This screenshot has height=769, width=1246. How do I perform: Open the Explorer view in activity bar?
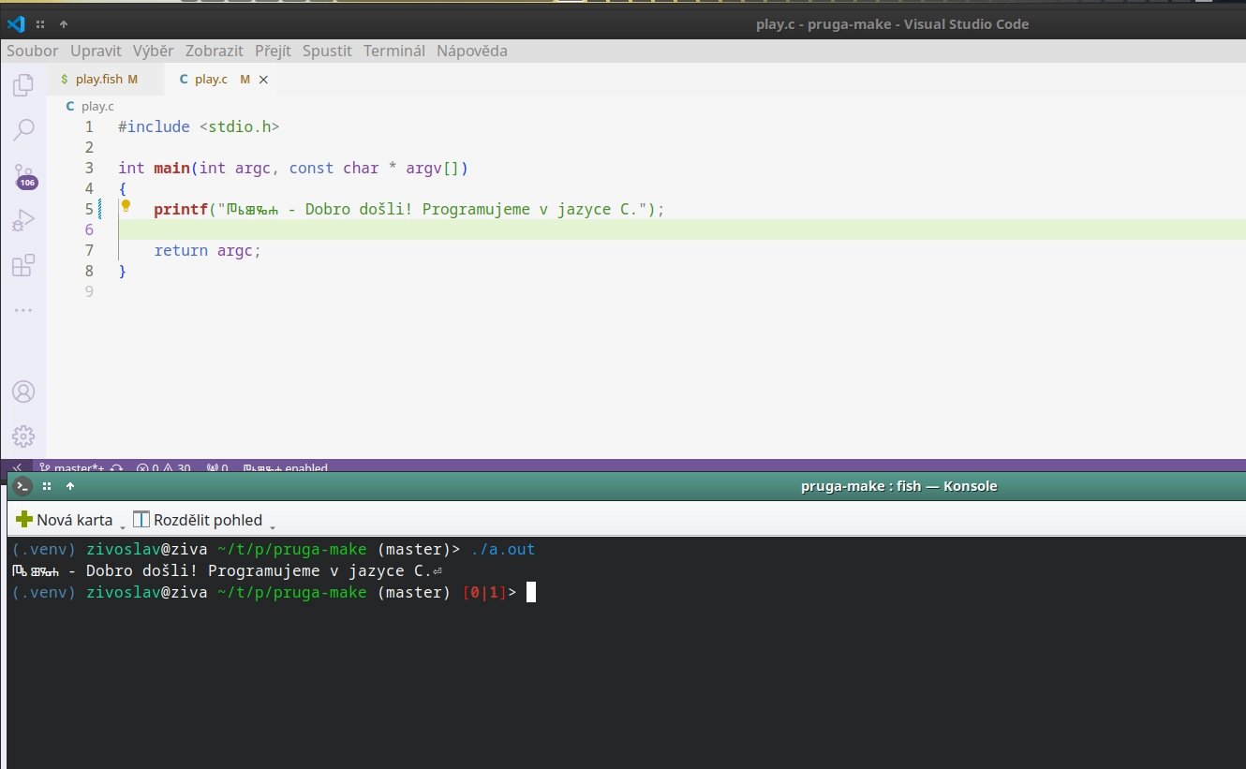pyautogui.click(x=23, y=87)
